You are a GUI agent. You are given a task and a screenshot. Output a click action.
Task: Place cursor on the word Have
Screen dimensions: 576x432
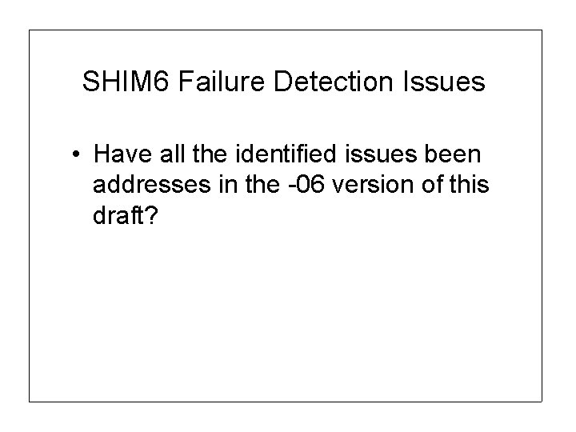tap(122, 154)
